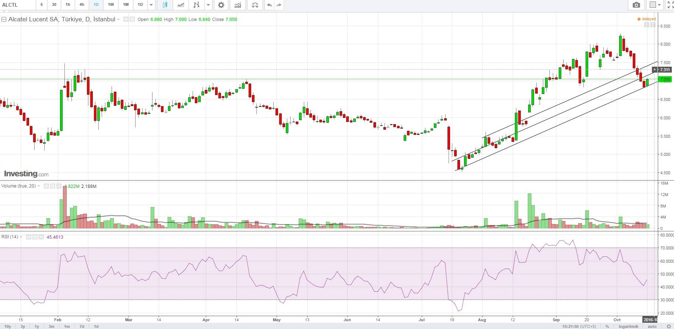Undo the last chart action
The height and width of the screenshot is (329, 674).
click(x=270, y=5)
